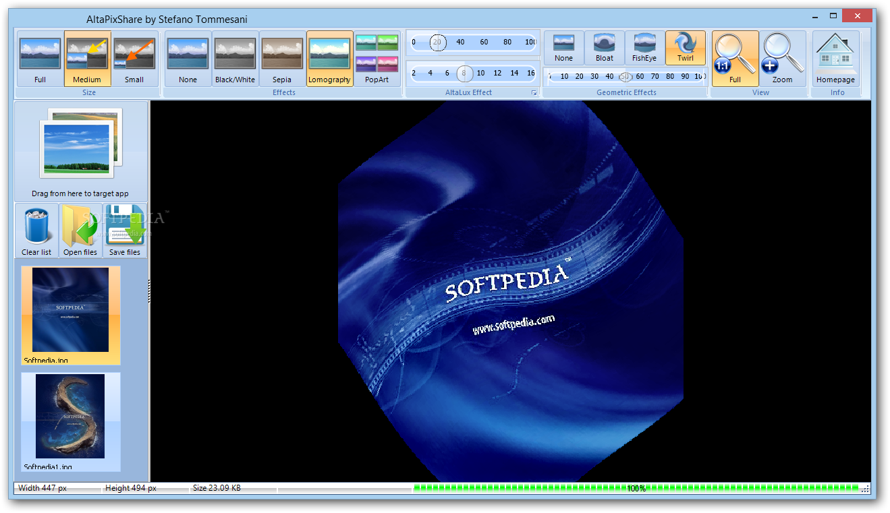Switch to Full 1:1 view
890x513 pixels.
click(735, 59)
